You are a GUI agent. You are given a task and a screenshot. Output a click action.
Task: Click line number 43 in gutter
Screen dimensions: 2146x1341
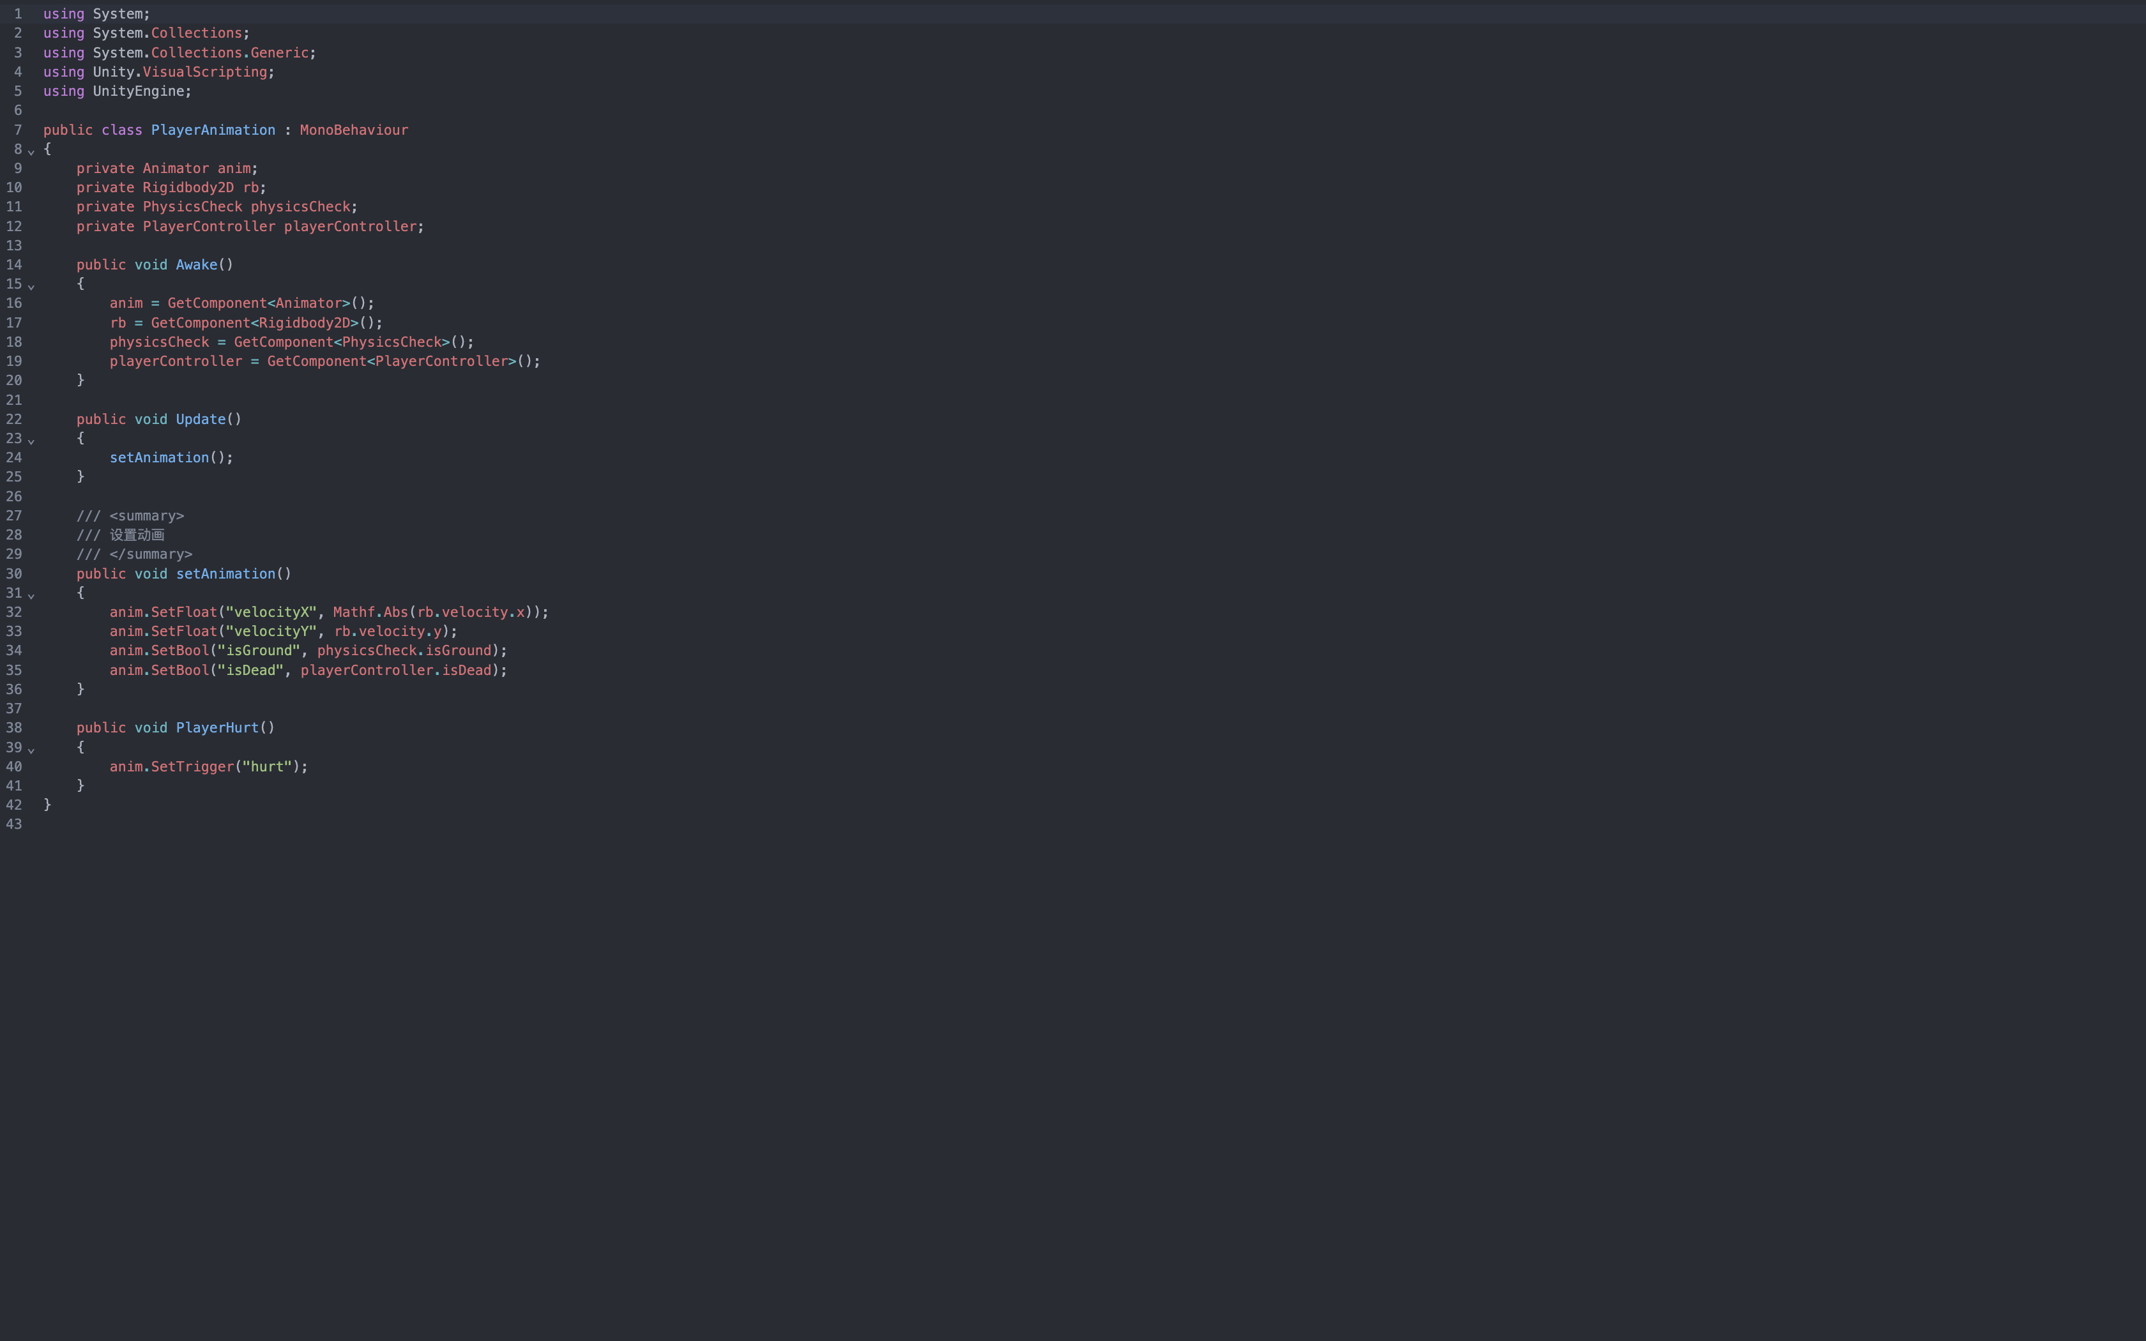[x=14, y=824]
